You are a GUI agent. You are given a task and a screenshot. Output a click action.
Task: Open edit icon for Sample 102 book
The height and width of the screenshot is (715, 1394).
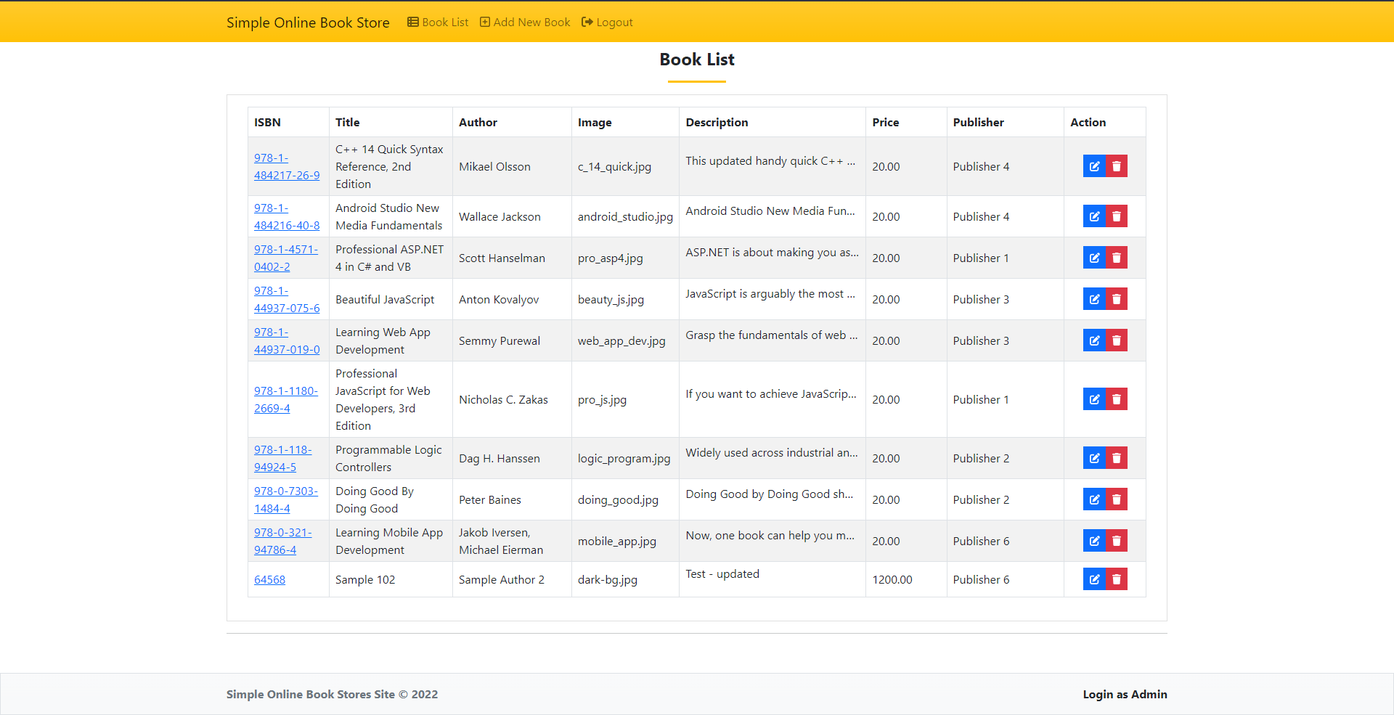click(1094, 579)
